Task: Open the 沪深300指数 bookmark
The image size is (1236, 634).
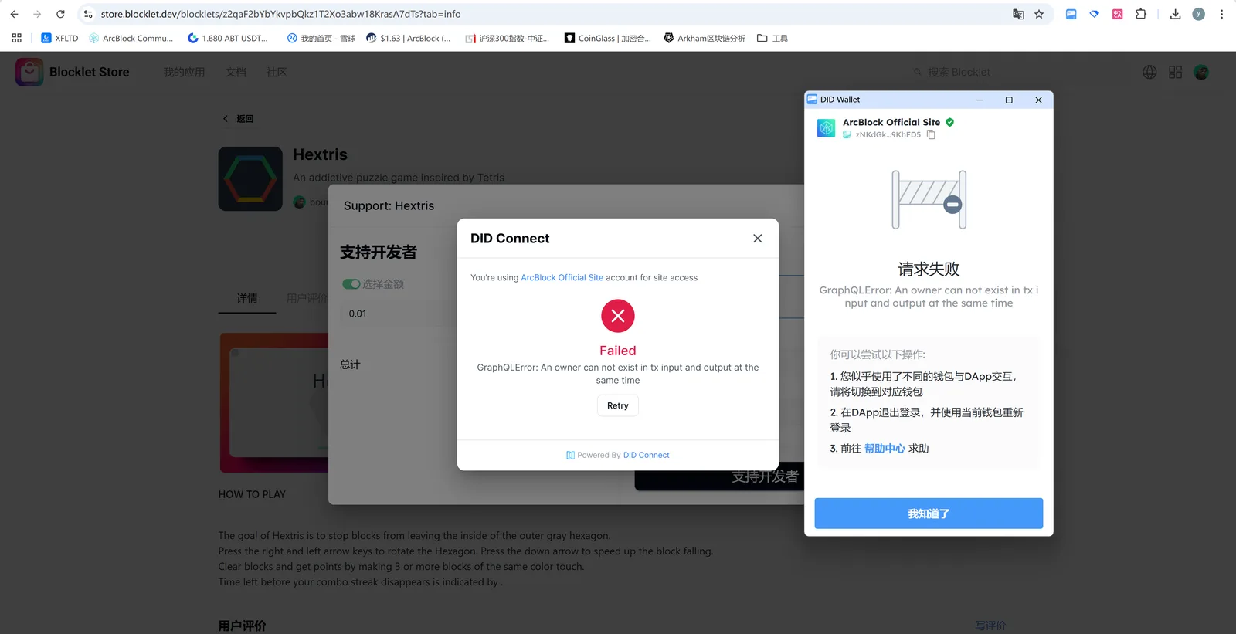Action: tap(508, 38)
